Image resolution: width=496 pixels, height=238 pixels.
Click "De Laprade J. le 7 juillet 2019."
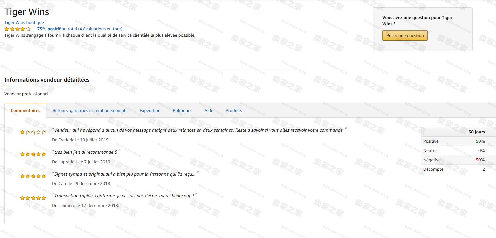pyautogui.click(x=82, y=162)
